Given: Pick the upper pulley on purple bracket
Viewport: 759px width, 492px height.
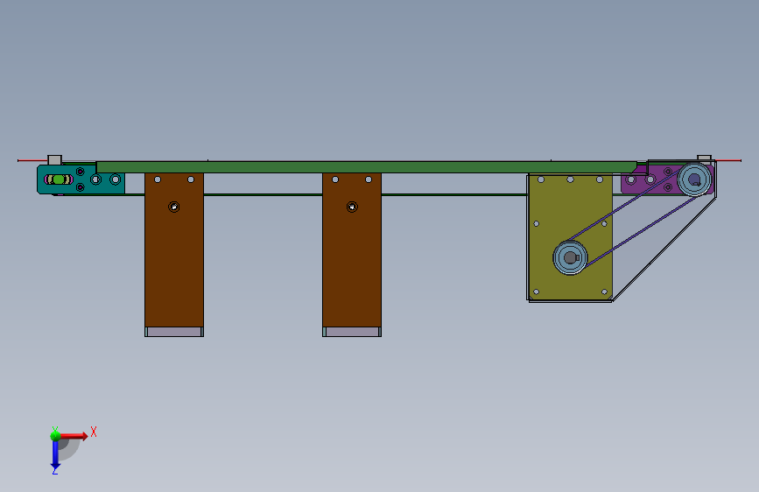Looking at the screenshot, I should 694,179.
